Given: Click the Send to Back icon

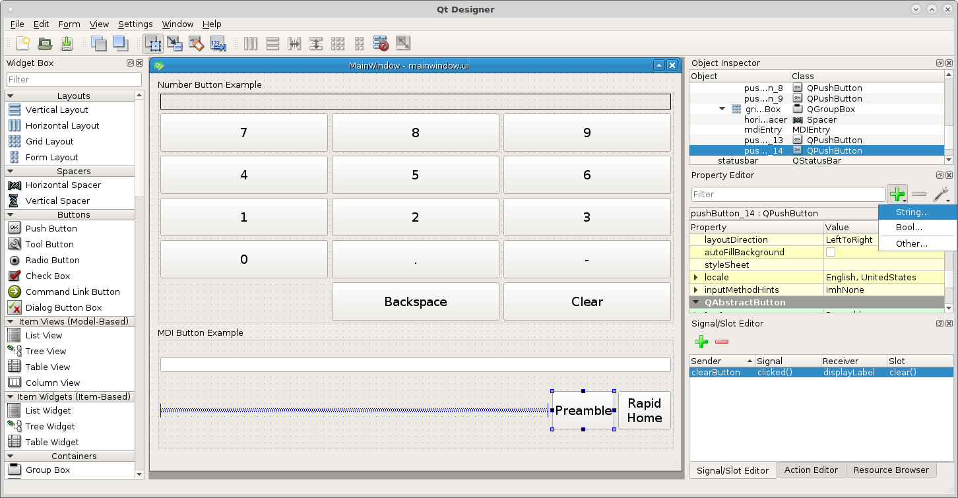Looking at the screenshot, I should point(98,44).
